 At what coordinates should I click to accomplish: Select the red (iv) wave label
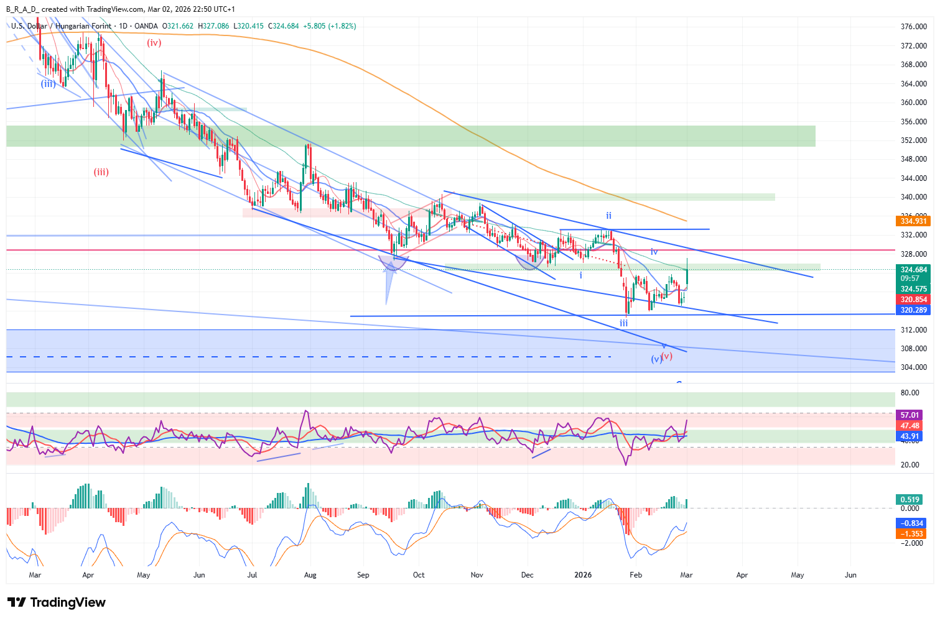pyautogui.click(x=154, y=43)
